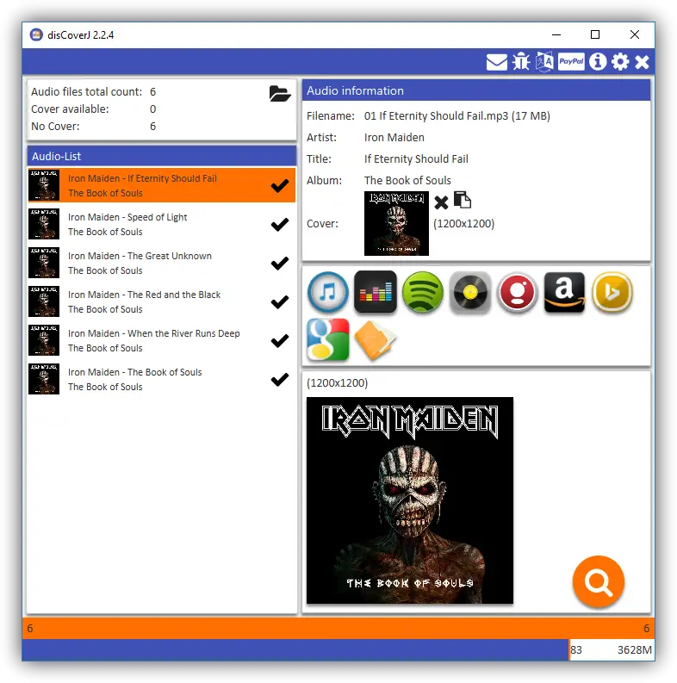Click the envelope contact icon in toolbar
Screen dimensions: 677x683
(x=497, y=62)
